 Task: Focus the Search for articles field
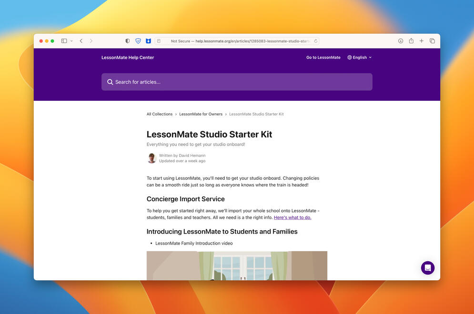tap(237, 82)
